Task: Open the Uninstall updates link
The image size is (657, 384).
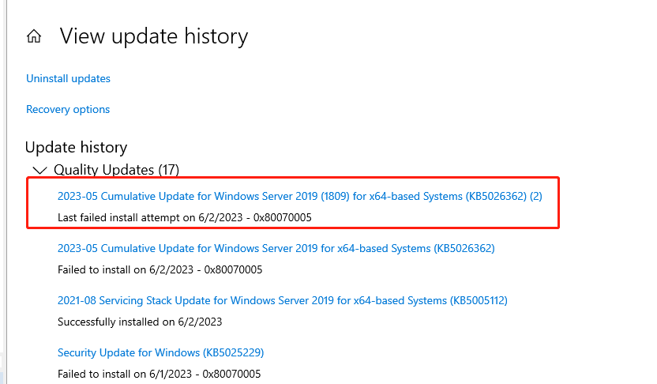Action: (x=68, y=78)
